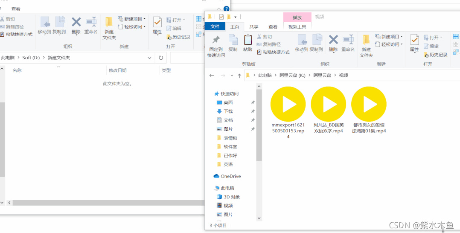Open New item (新建项目) dropdown in back window
Image resolution: width=460 pixels, height=233 pixels.
point(132,19)
